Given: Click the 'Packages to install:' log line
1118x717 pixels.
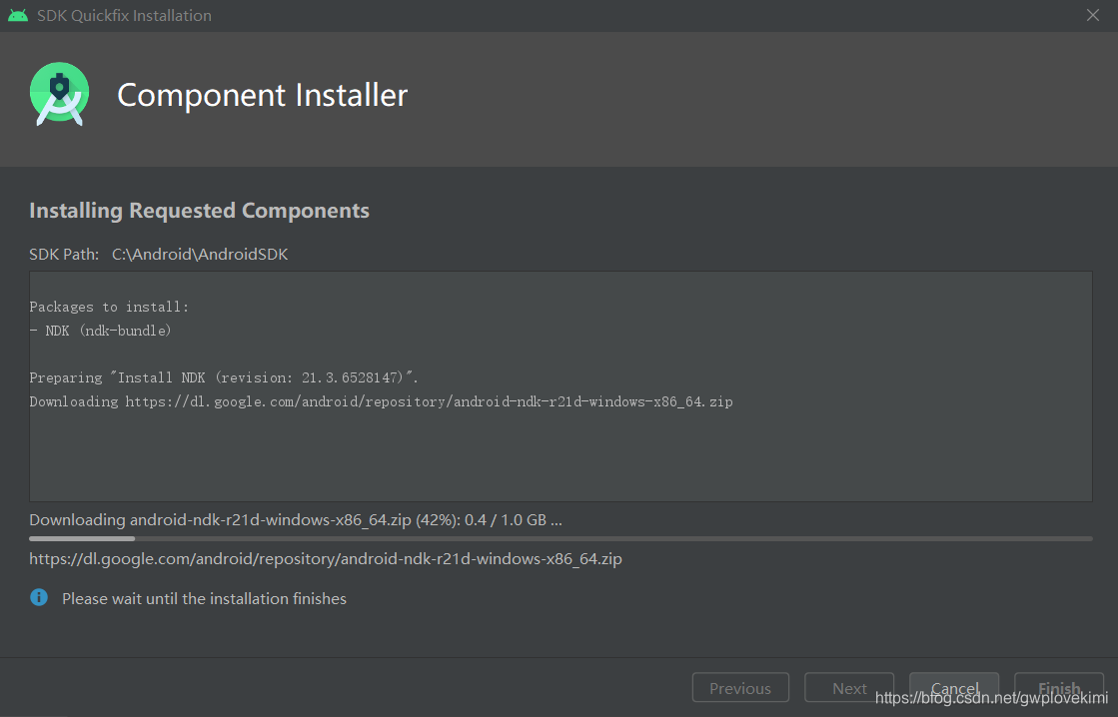Looking at the screenshot, I should pos(109,307).
